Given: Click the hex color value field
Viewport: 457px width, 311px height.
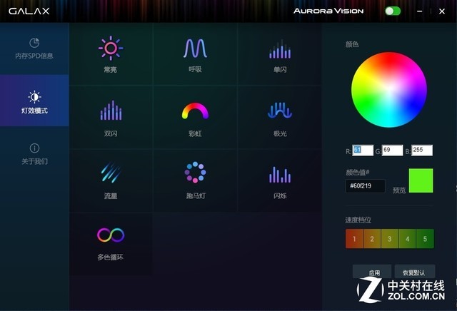Looking at the screenshot, I should tap(365, 186).
